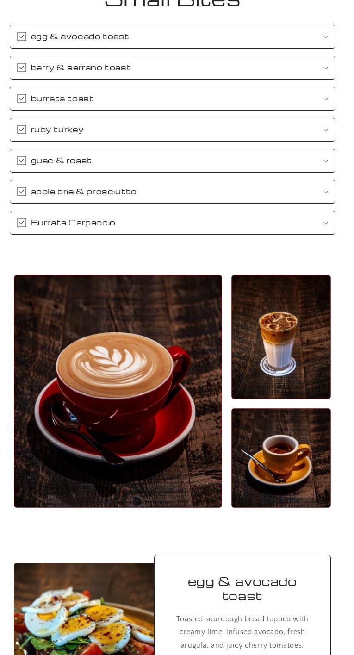Screen dimensions: 354x655
Task: Toggle the burrata toast checkbox icon
Action: (22, 99)
